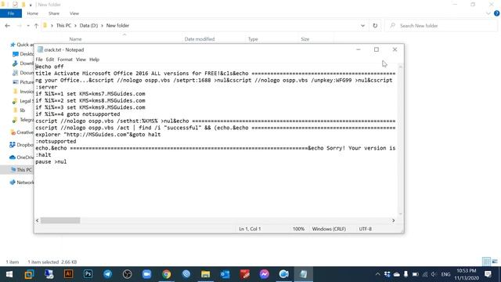This screenshot has width=501, height=282.
Task: Switch Explorer to details view icon
Action: [x=486, y=262]
